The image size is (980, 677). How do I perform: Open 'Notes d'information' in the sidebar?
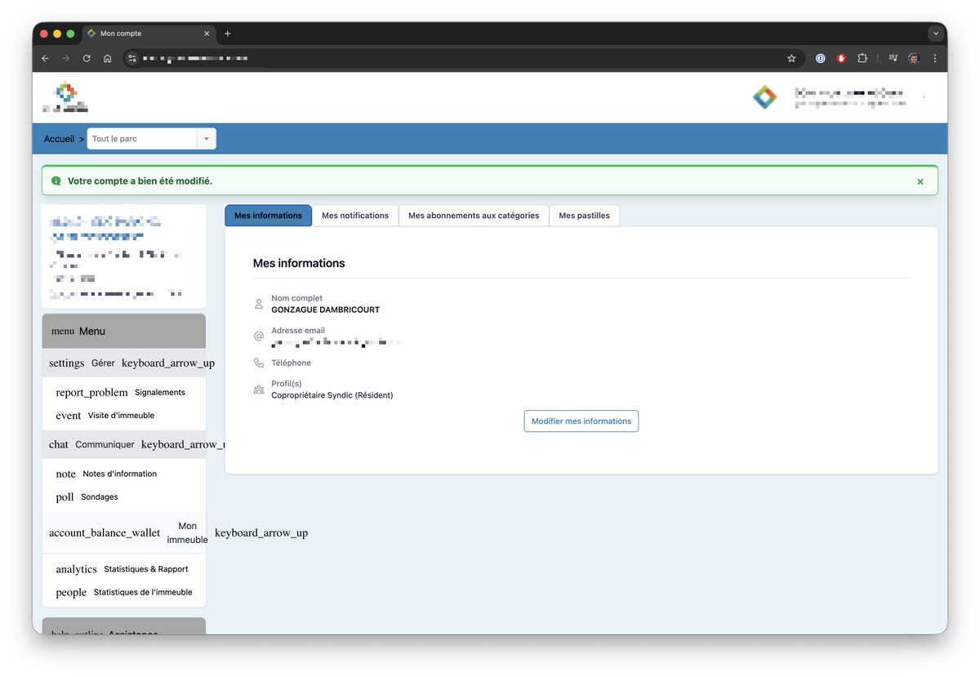click(119, 474)
